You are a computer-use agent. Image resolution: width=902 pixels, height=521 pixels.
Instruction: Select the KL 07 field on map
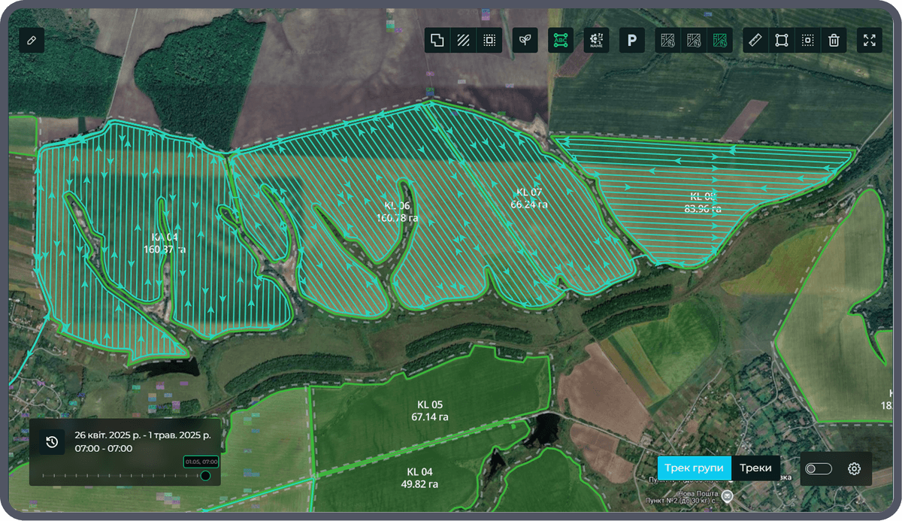pos(528,198)
